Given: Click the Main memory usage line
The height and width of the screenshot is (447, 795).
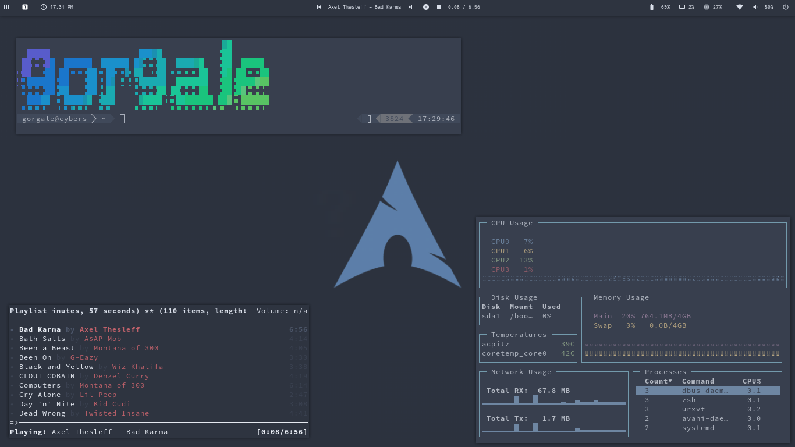Looking at the screenshot, I should point(642,316).
